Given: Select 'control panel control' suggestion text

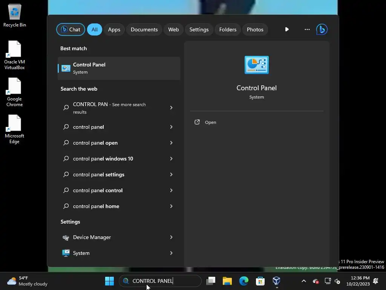Looking at the screenshot, I should point(98,190).
